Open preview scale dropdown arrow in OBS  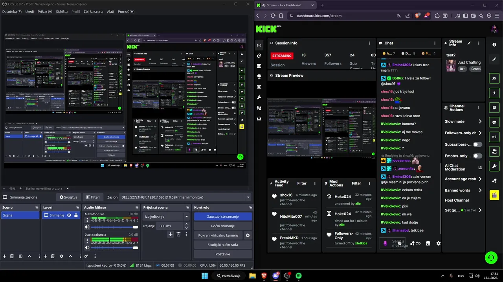pos(68,188)
